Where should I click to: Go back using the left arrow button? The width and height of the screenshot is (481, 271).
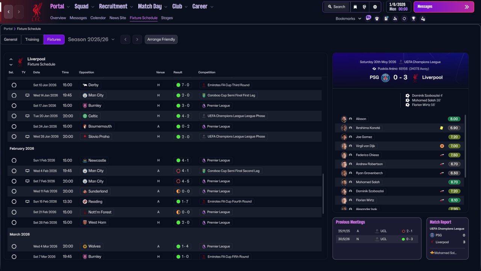(9, 12)
